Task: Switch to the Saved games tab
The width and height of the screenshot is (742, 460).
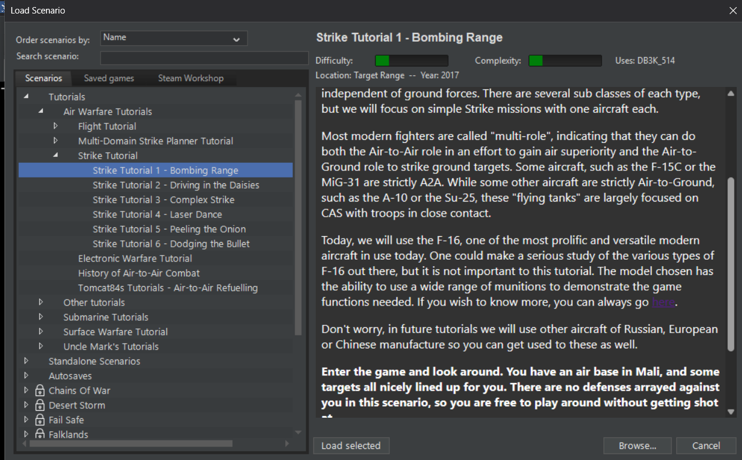Action: [x=109, y=78]
